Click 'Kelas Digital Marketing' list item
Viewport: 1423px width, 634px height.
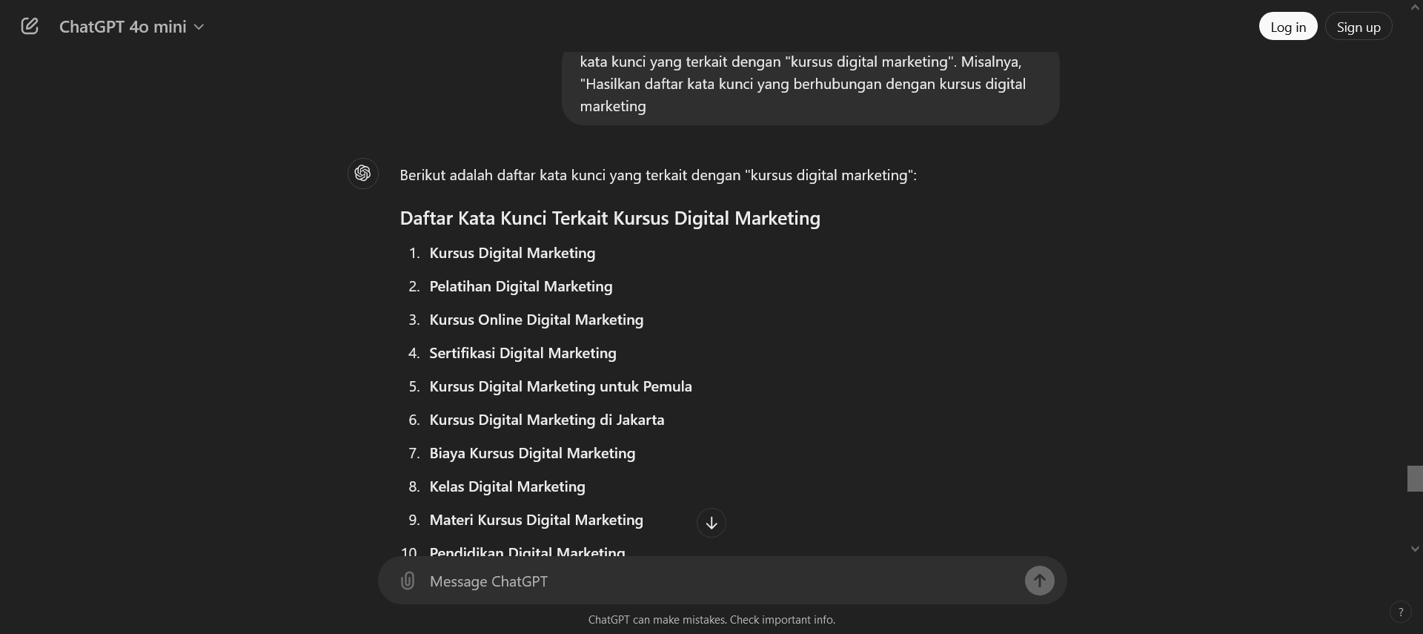click(508, 486)
